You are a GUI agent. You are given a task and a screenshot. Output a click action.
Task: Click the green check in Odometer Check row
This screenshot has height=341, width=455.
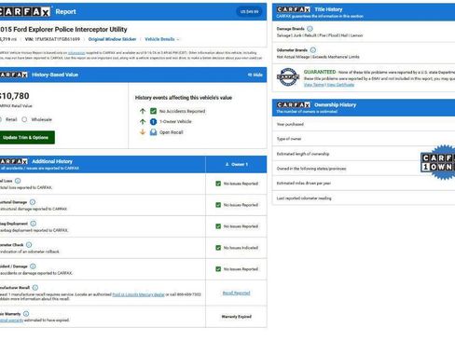pos(218,248)
